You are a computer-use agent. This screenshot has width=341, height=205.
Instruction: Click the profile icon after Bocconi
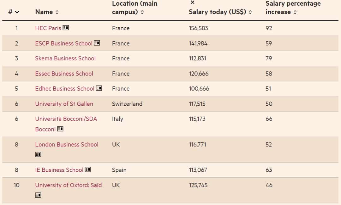(x=60, y=129)
